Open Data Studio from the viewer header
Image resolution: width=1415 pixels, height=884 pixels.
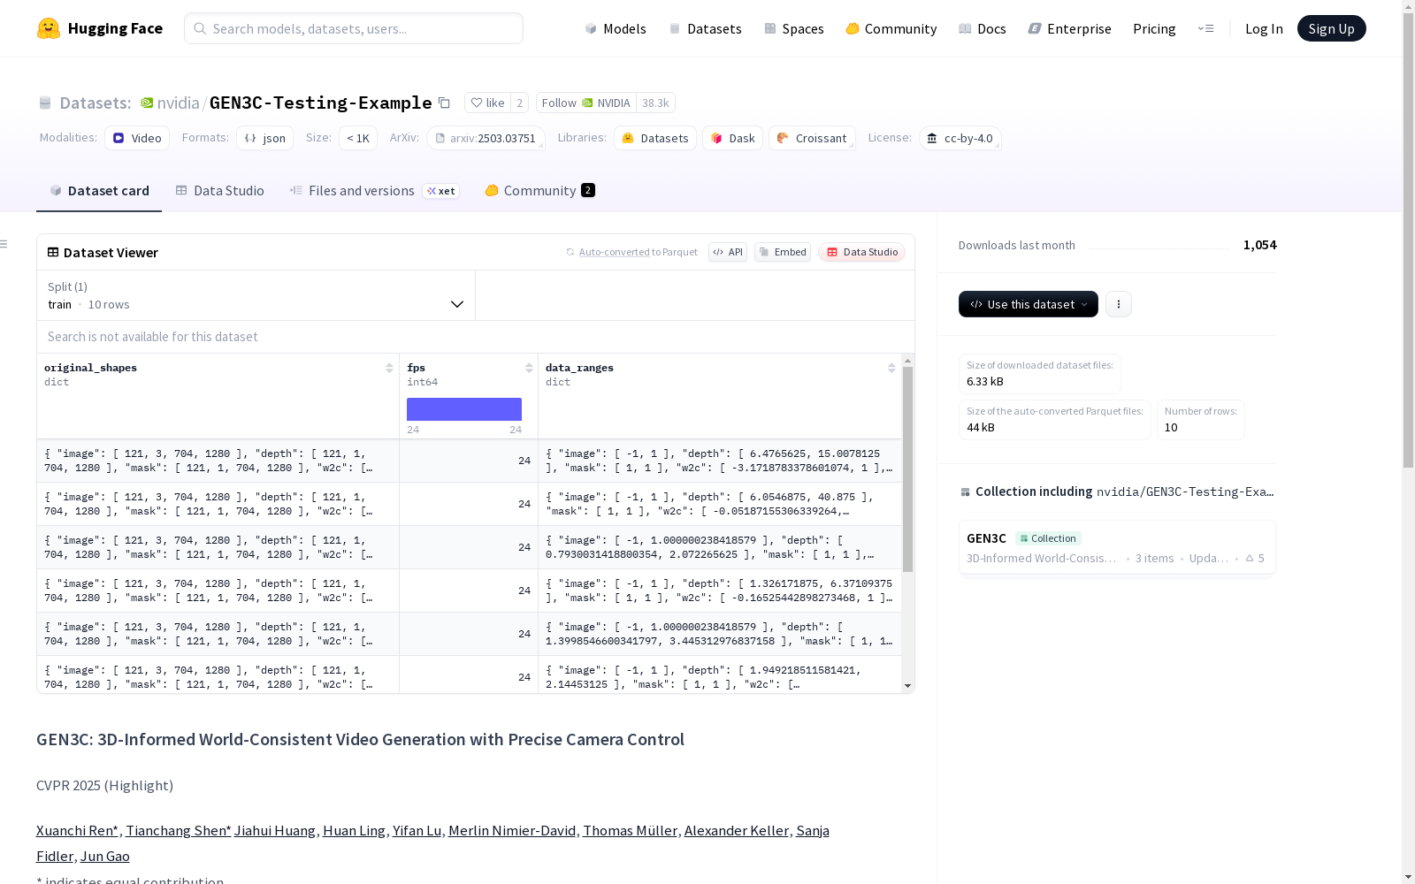[x=861, y=252]
